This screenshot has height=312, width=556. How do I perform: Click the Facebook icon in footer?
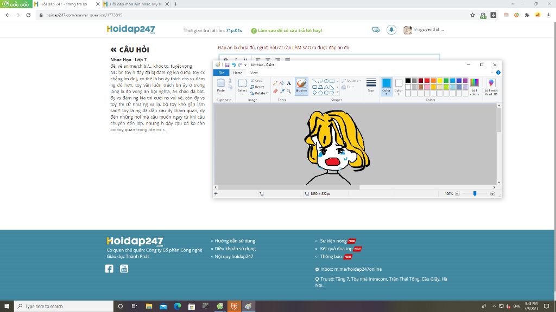coord(109,269)
